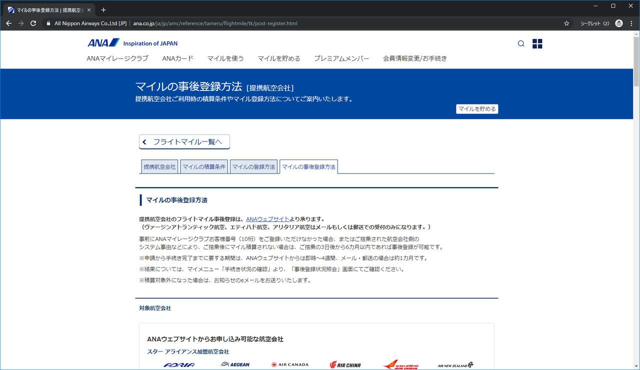Click the white マイルを貯める banner button
Image resolution: width=640 pixels, height=370 pixels.
(x=477, y=109)
